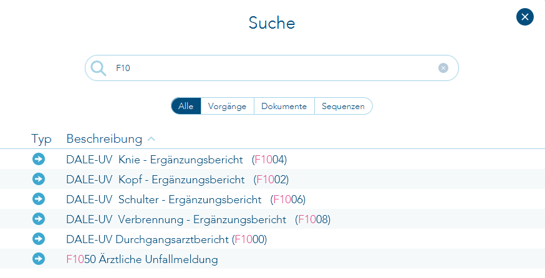Switch filter to Vorgänge

pos(228,106)
